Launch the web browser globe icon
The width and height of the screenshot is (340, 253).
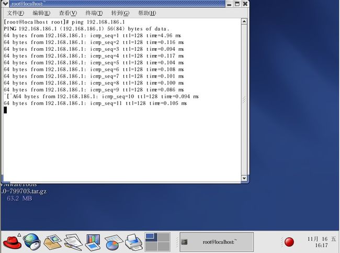(x=32, y=242)
